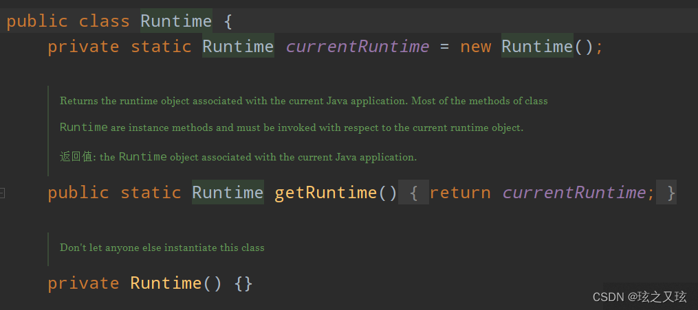
Task: Click the 'public static' keywords of getRuntime
Action: [114, 193]
